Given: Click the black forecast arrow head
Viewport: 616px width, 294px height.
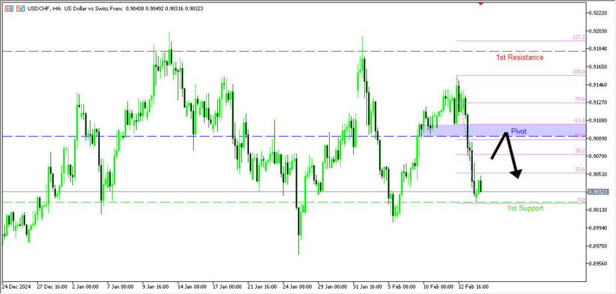Looking at the screenshot, I should [x=516, y=175].
